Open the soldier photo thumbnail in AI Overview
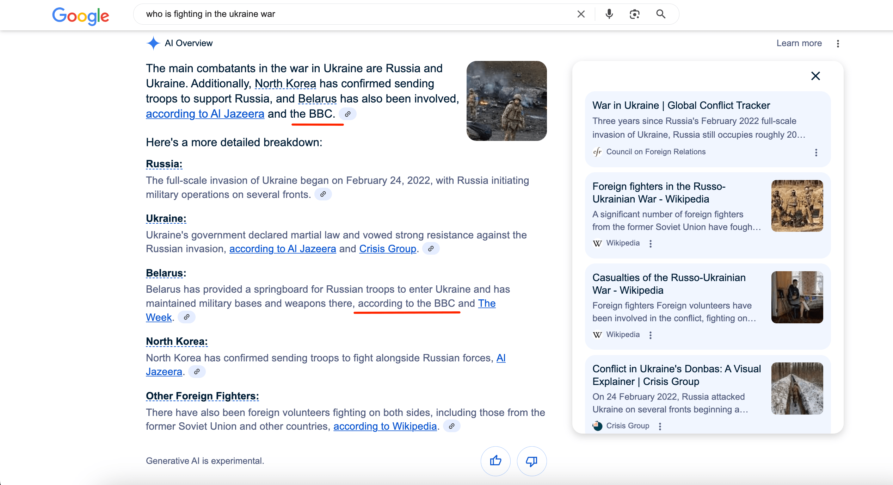The image size is (893, 485). coord(506,101)
